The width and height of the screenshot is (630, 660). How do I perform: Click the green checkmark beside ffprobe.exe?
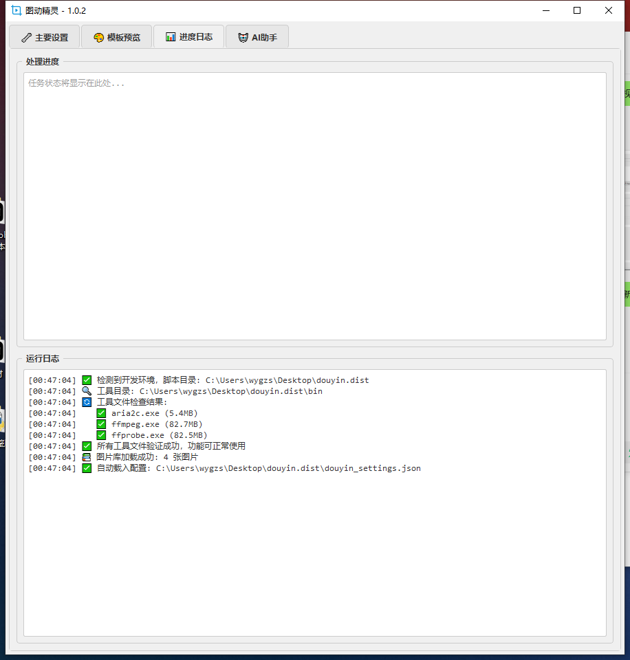[x=101, y=435]
